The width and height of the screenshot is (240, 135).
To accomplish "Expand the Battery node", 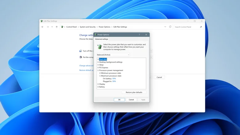I will (x=98, y=87).
